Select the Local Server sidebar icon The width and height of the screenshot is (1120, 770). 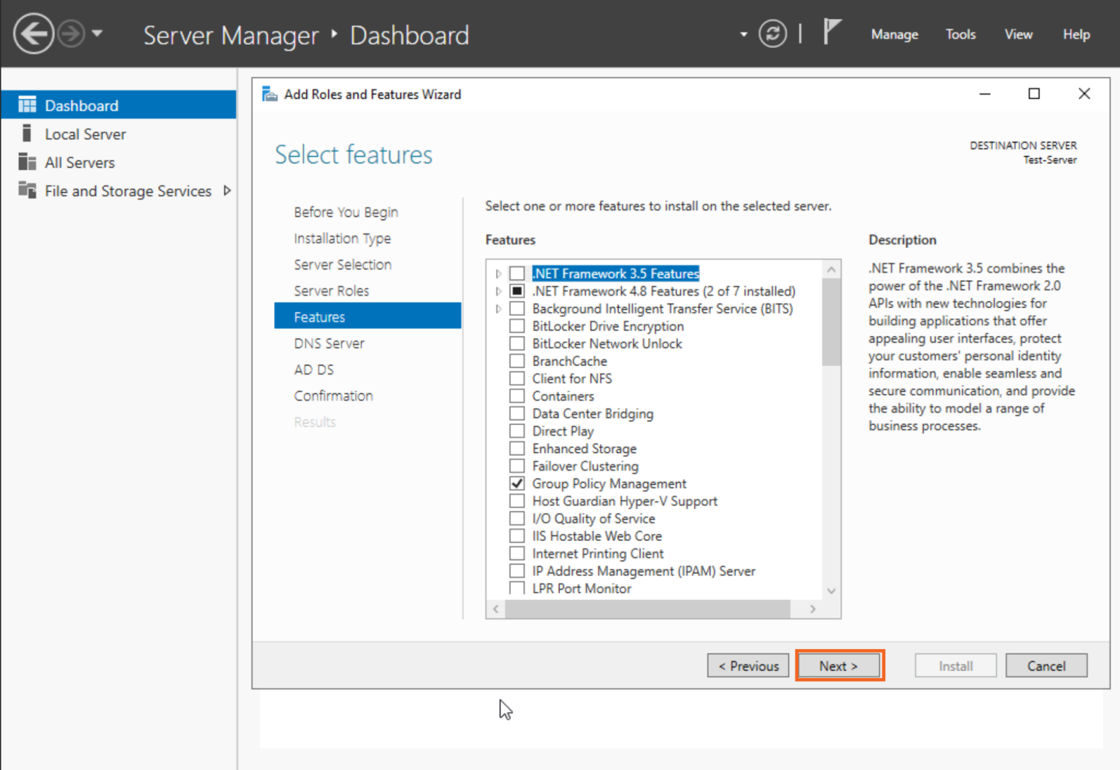tap(27, 133)
